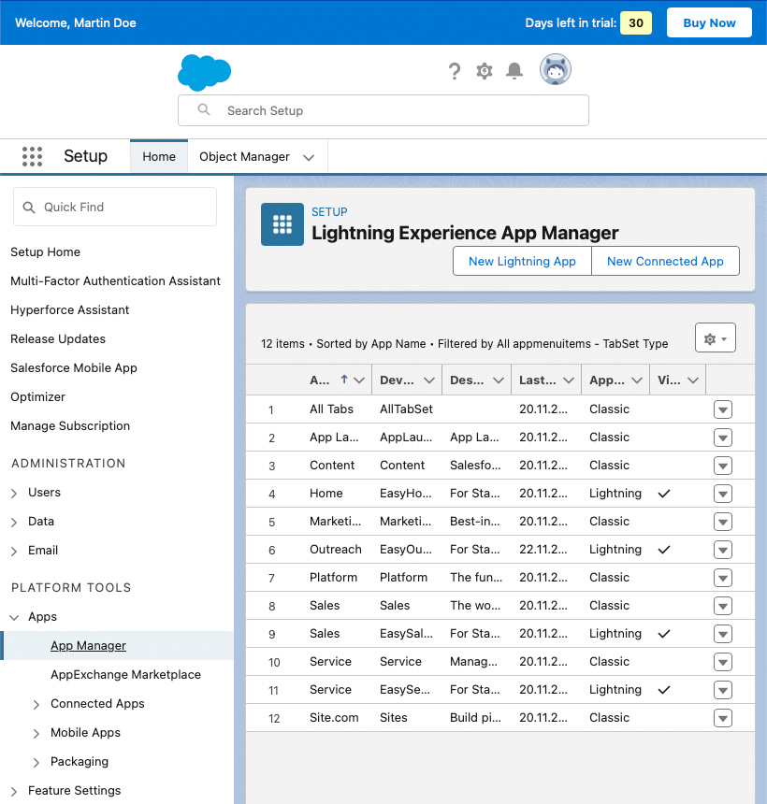The height and width of the screenshot is (804, 767).
Task: Open row actions menu for Platform
Action: (722, 578)
